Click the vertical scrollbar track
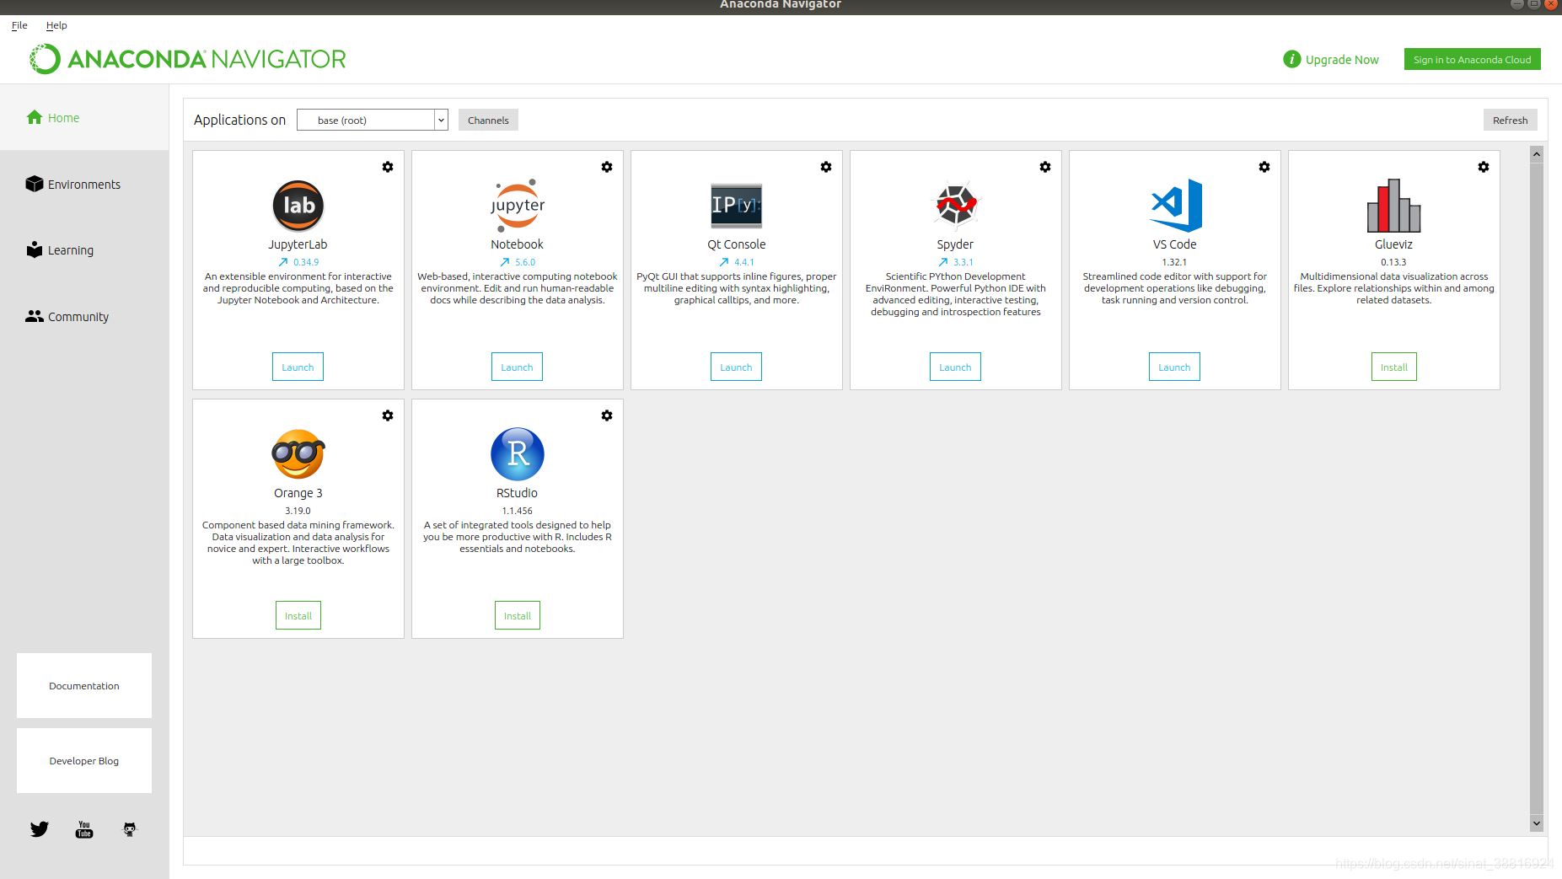This screenshot has height=879, width=1562. [1537, 489]
